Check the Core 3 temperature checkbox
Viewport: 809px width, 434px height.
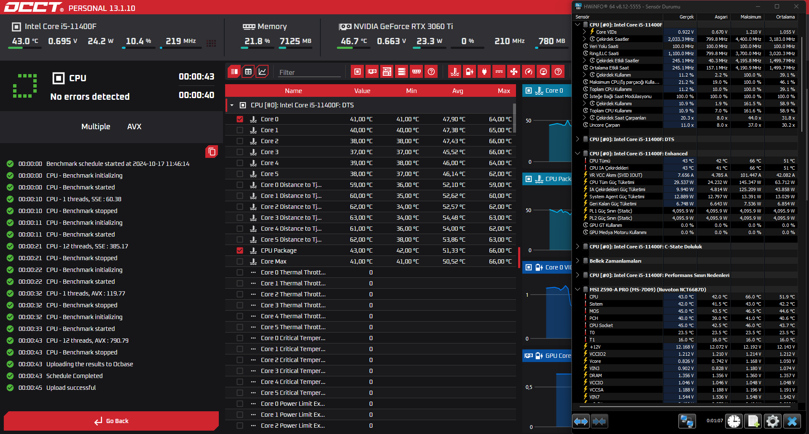[240, 152]
